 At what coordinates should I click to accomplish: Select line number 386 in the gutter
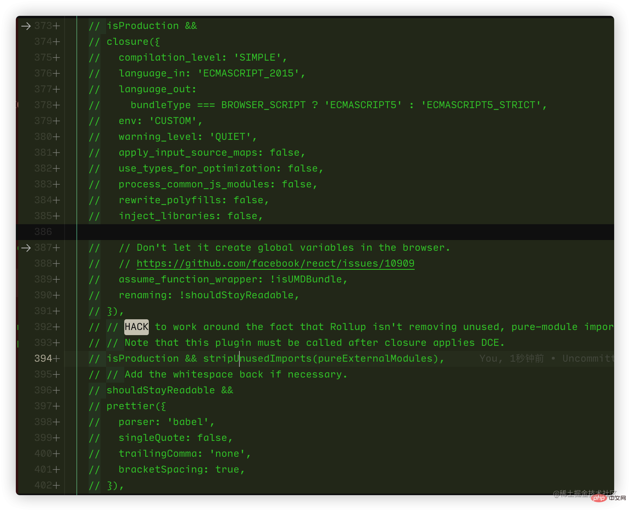point(43,232)
